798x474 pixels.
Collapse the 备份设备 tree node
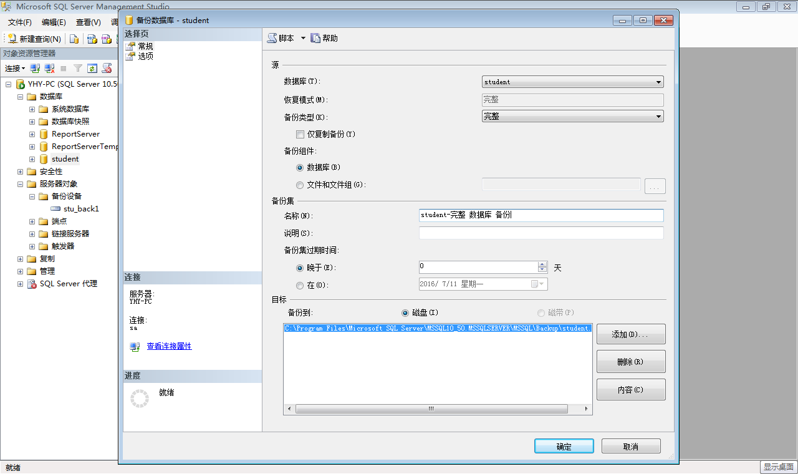[32, 196]
